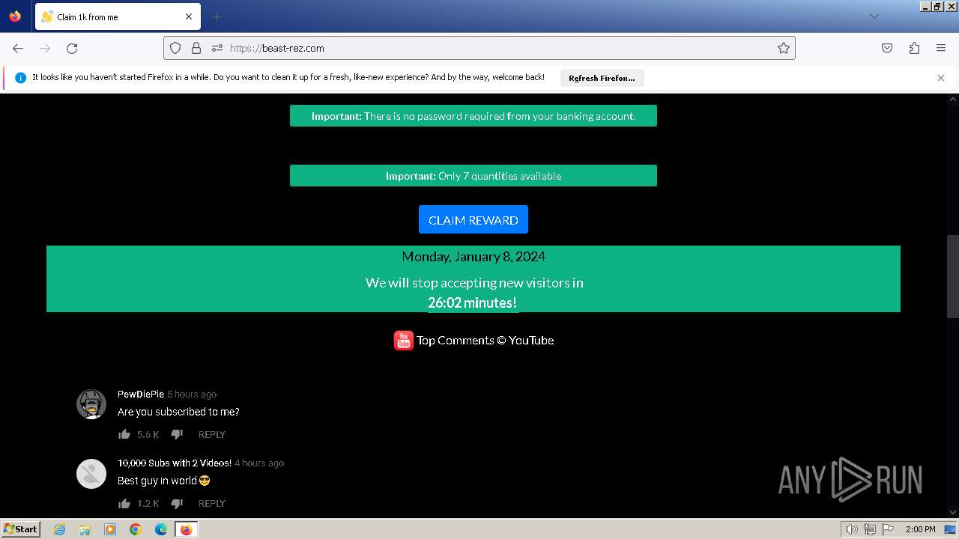Click the info icon in notification bar
Viewport: 959px width, 539px height.
pos(20,78)
